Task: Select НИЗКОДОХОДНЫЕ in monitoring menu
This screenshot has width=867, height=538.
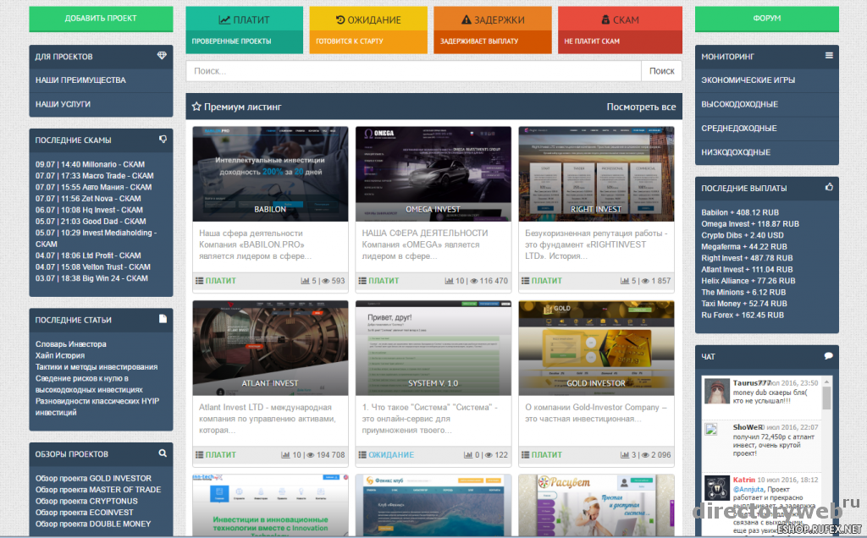Action: click(767, 152)
